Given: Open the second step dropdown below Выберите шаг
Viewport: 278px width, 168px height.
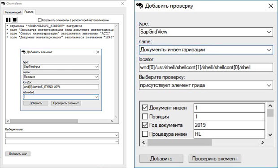Looking at the screenshot, I should [x=117, y=142].
